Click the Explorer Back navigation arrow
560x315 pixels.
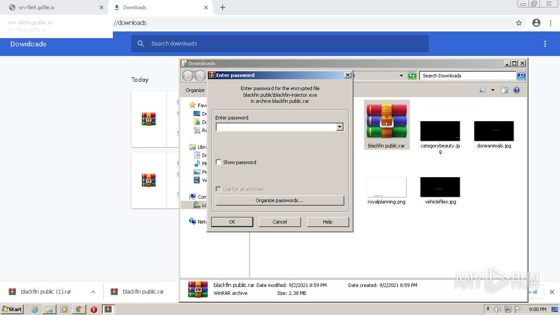click(x=188, y=76)
